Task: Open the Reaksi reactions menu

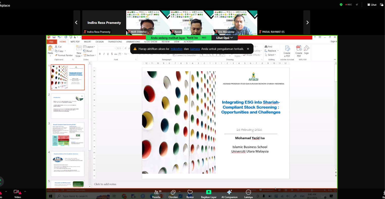Action: coord(190,194)
